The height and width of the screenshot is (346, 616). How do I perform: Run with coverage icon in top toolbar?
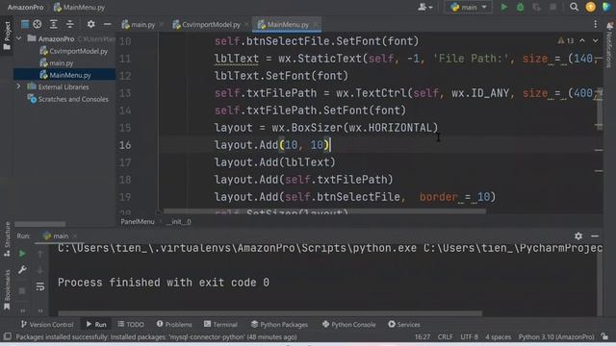pyautogui.click(x=536, y=7)
